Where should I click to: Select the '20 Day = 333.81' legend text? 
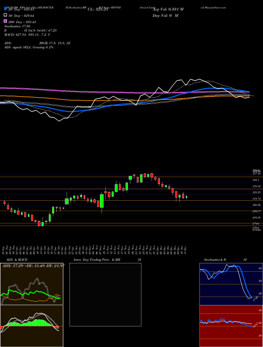(22, 9)
